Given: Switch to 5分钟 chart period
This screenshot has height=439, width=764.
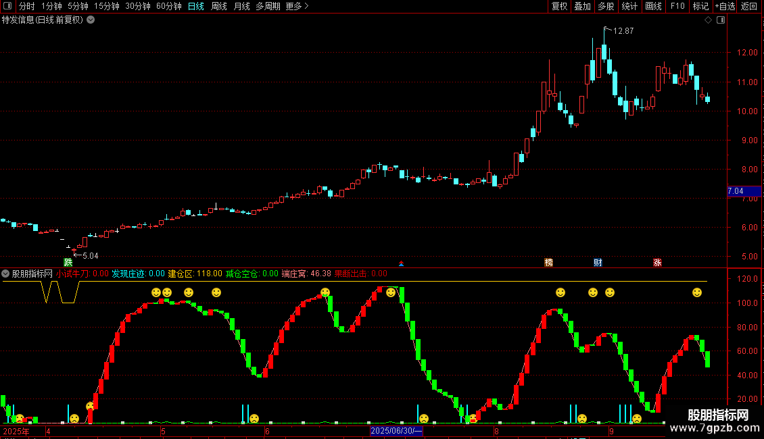Looking at the screenshot, I should 78,6.
